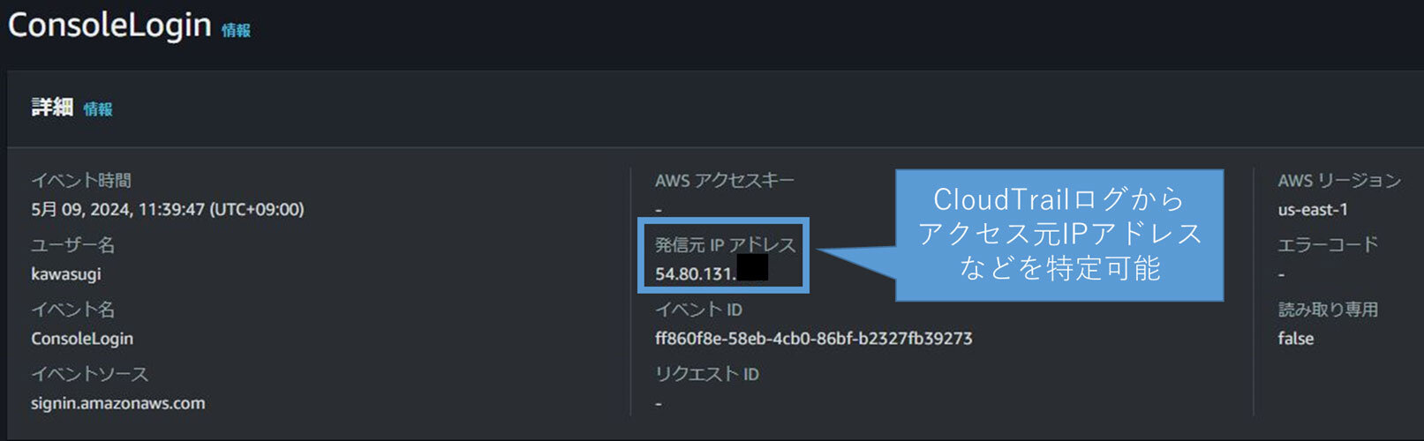This screenshot has height=441, width=1424.
Task: Click the ConsoleLogin event name value
Action: (82, 339)
